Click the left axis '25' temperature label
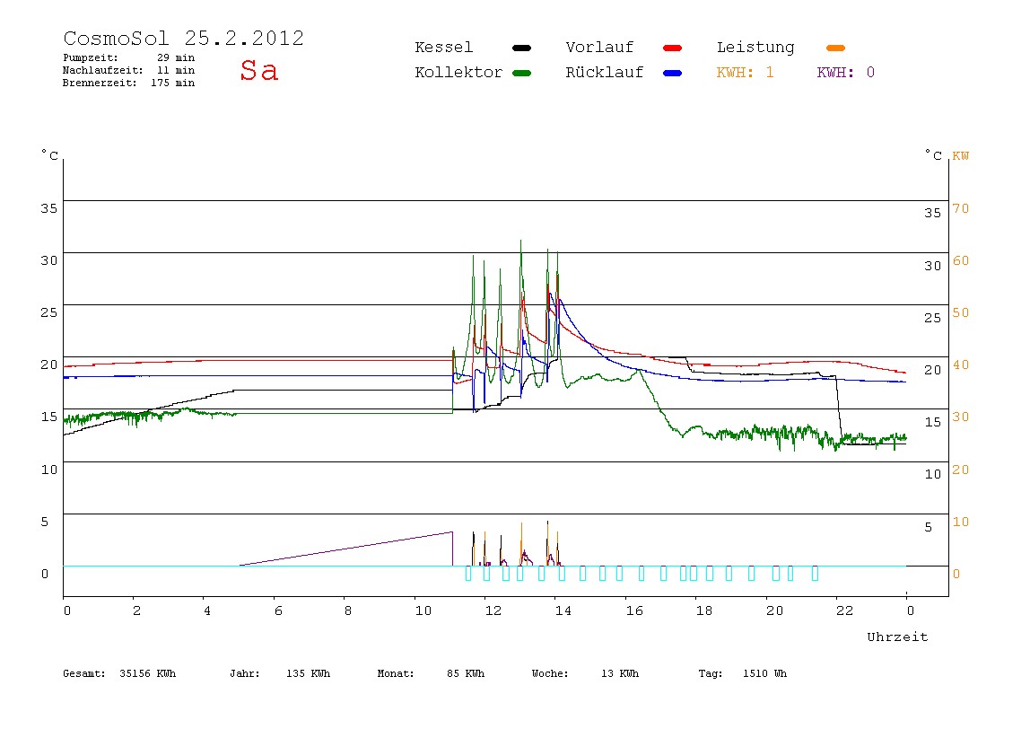 (x=48, y=312)
